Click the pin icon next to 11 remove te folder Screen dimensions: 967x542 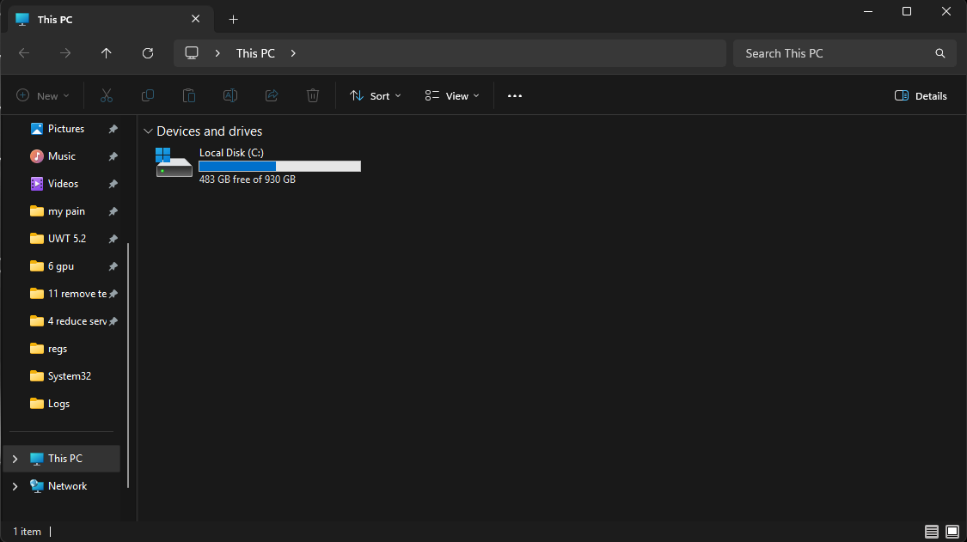tap(113, 294)
